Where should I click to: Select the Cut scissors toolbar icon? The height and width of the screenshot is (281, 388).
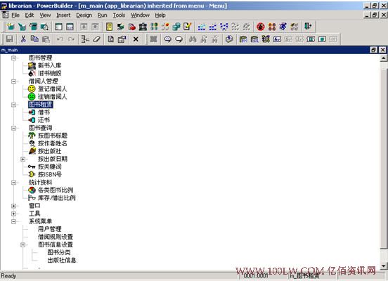(x=23, y=39)
